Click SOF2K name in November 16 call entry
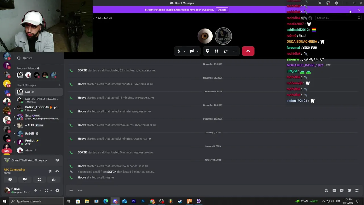 [x=82, y=70]
